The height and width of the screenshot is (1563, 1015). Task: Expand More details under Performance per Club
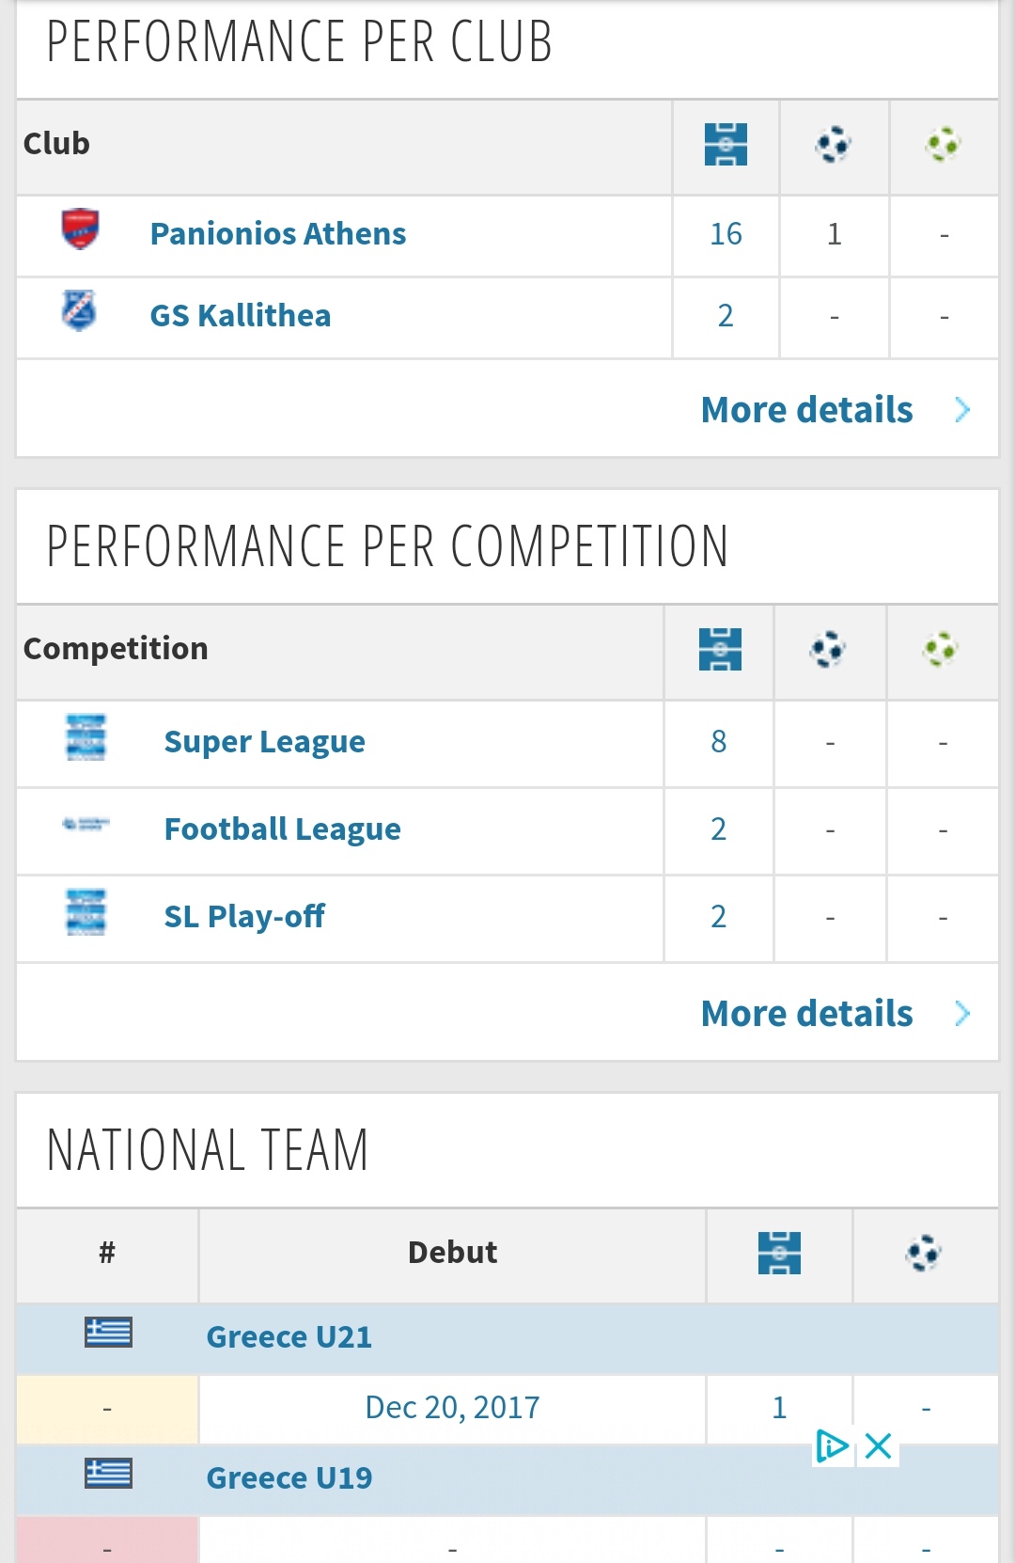807,410
